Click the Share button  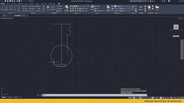click(32, 1)
